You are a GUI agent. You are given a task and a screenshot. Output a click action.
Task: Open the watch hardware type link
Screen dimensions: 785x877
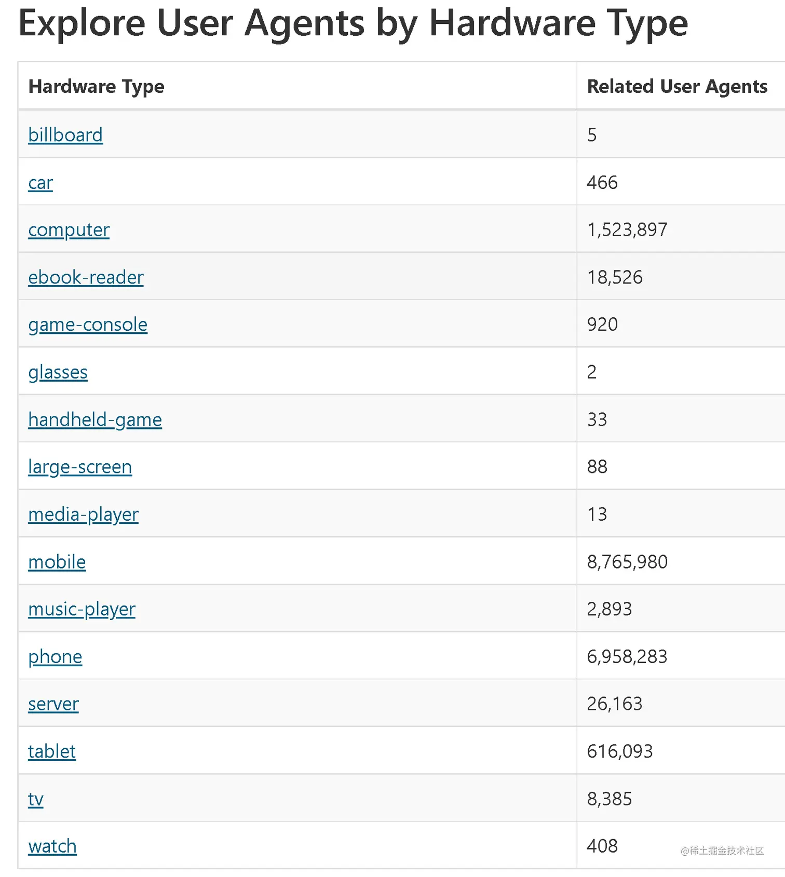(x=52, y=846)
